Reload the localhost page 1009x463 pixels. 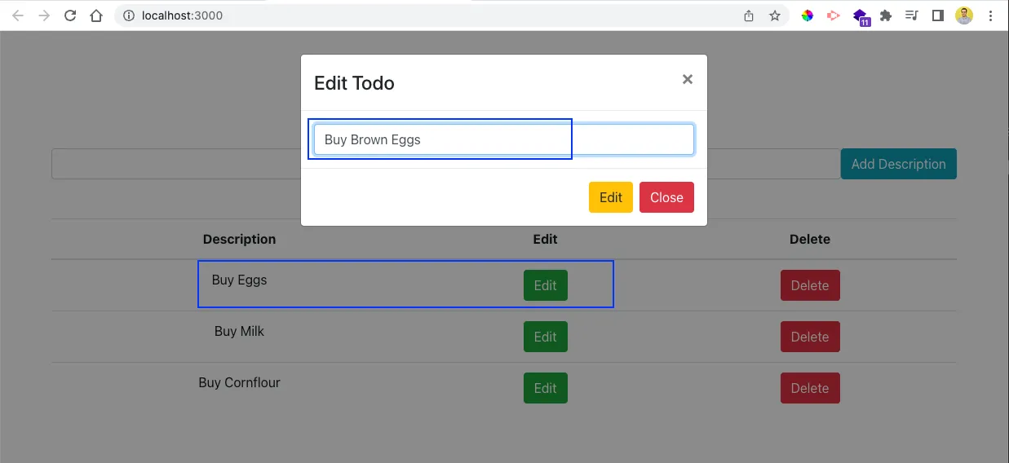click(70, 15)
